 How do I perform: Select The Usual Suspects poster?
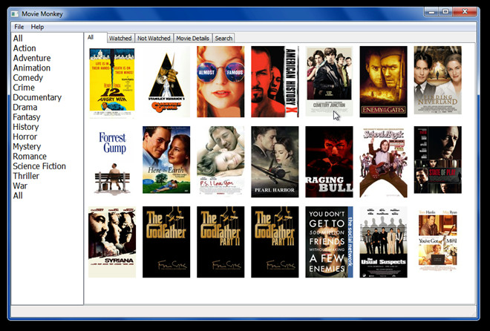383,242
